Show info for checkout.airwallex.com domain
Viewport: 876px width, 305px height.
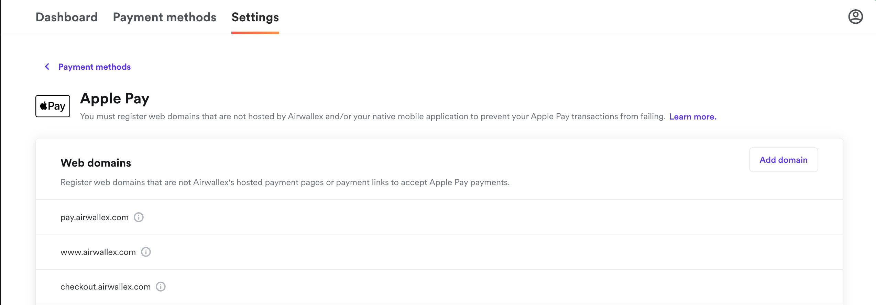[161, 287]
